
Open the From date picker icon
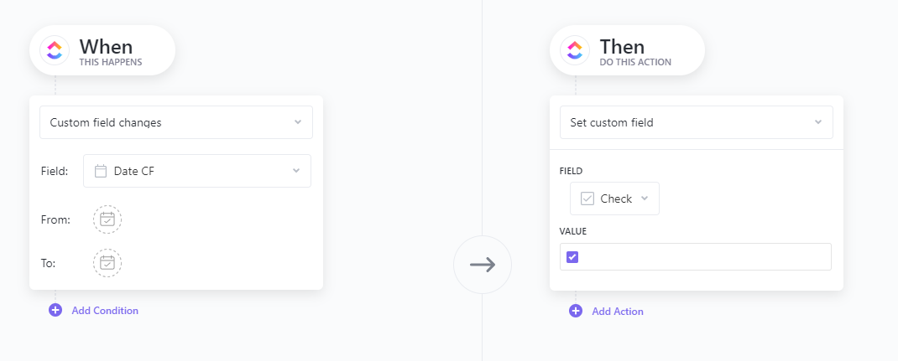point(107,219)
